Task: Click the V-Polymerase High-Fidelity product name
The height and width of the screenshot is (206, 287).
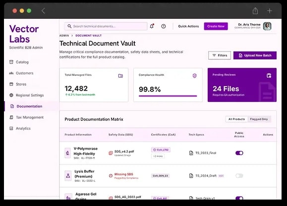Action: click(x=85, y=151)
